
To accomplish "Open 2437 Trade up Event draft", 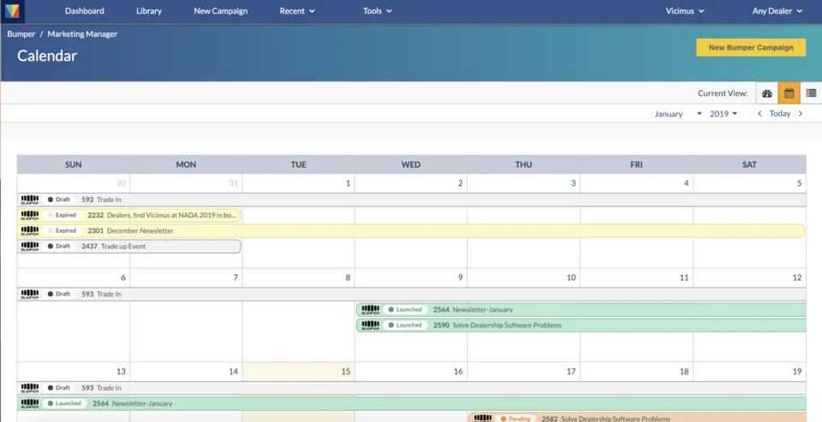I will pos(129,247).
